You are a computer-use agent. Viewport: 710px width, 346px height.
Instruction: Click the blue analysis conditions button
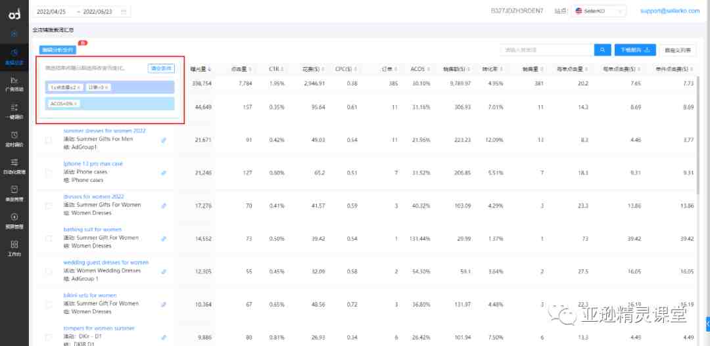57,50
